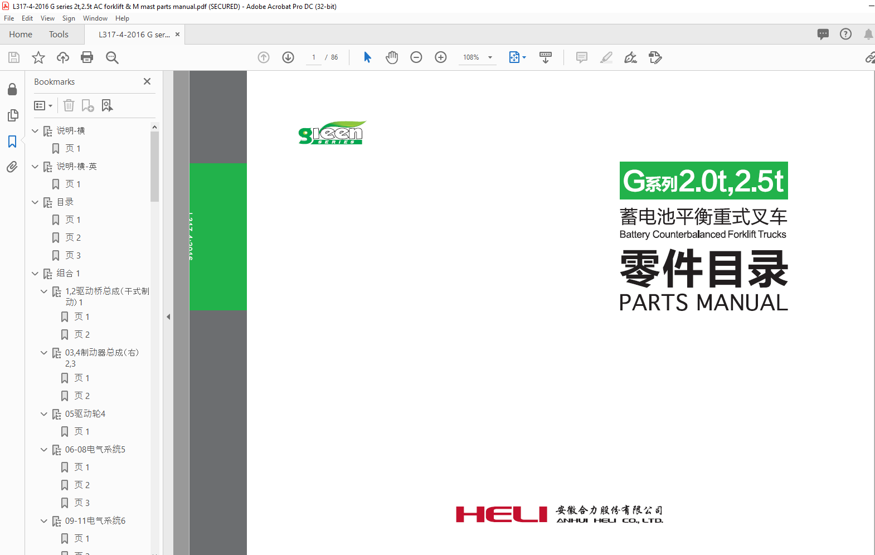This screenshot has height=555, width=875.
Task: Add new bookmark icon
Action: point(88,105)
